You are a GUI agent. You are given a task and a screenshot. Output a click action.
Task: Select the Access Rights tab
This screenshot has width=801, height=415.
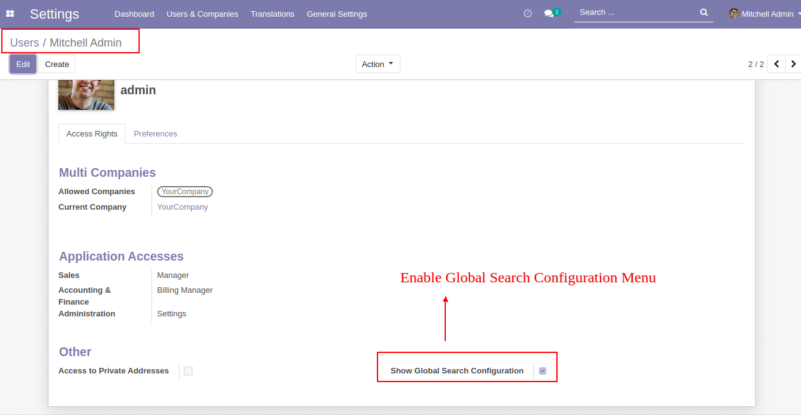click(92, 134)
